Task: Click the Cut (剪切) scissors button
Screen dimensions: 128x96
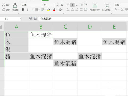Action: click(x=6, y=5)
